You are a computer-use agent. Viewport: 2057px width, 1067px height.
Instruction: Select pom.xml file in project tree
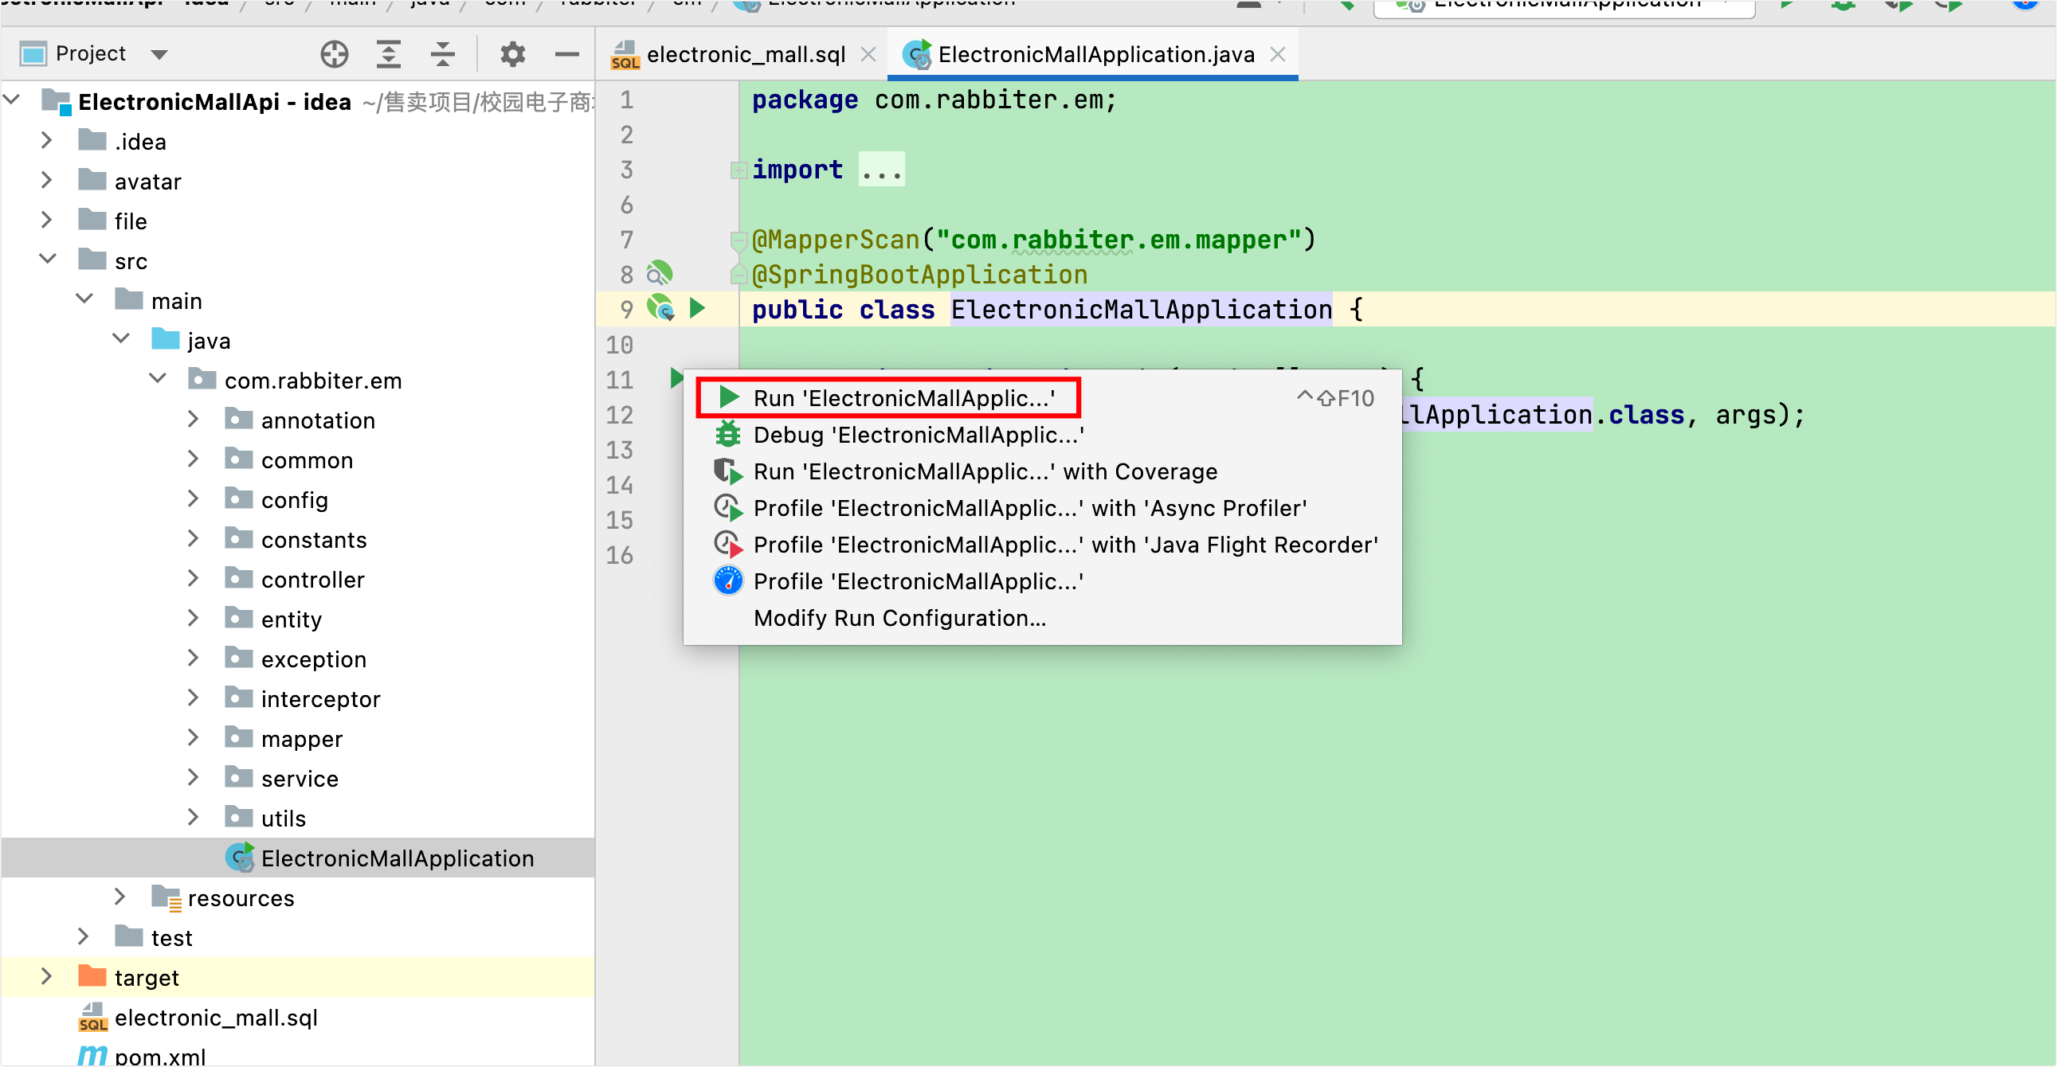click(159, 1056)
